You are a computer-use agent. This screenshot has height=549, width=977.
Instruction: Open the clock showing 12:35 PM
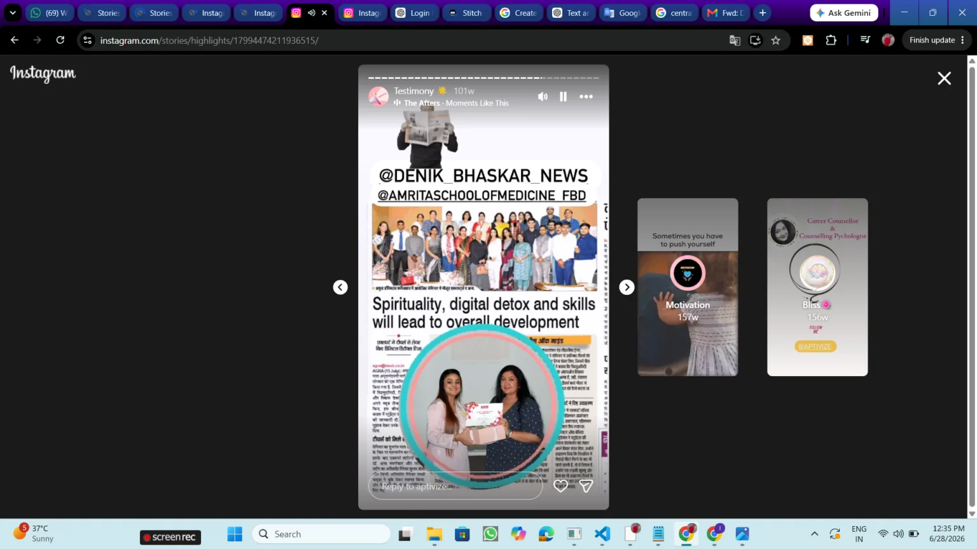point(948,533)
